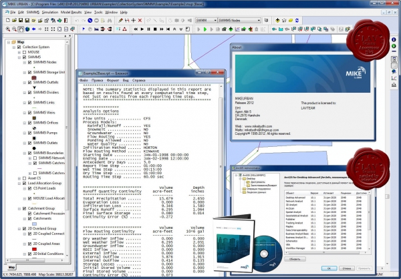Open the Model Results menu
The height and width of the screenshot is (279, 401).
[71, 12]
